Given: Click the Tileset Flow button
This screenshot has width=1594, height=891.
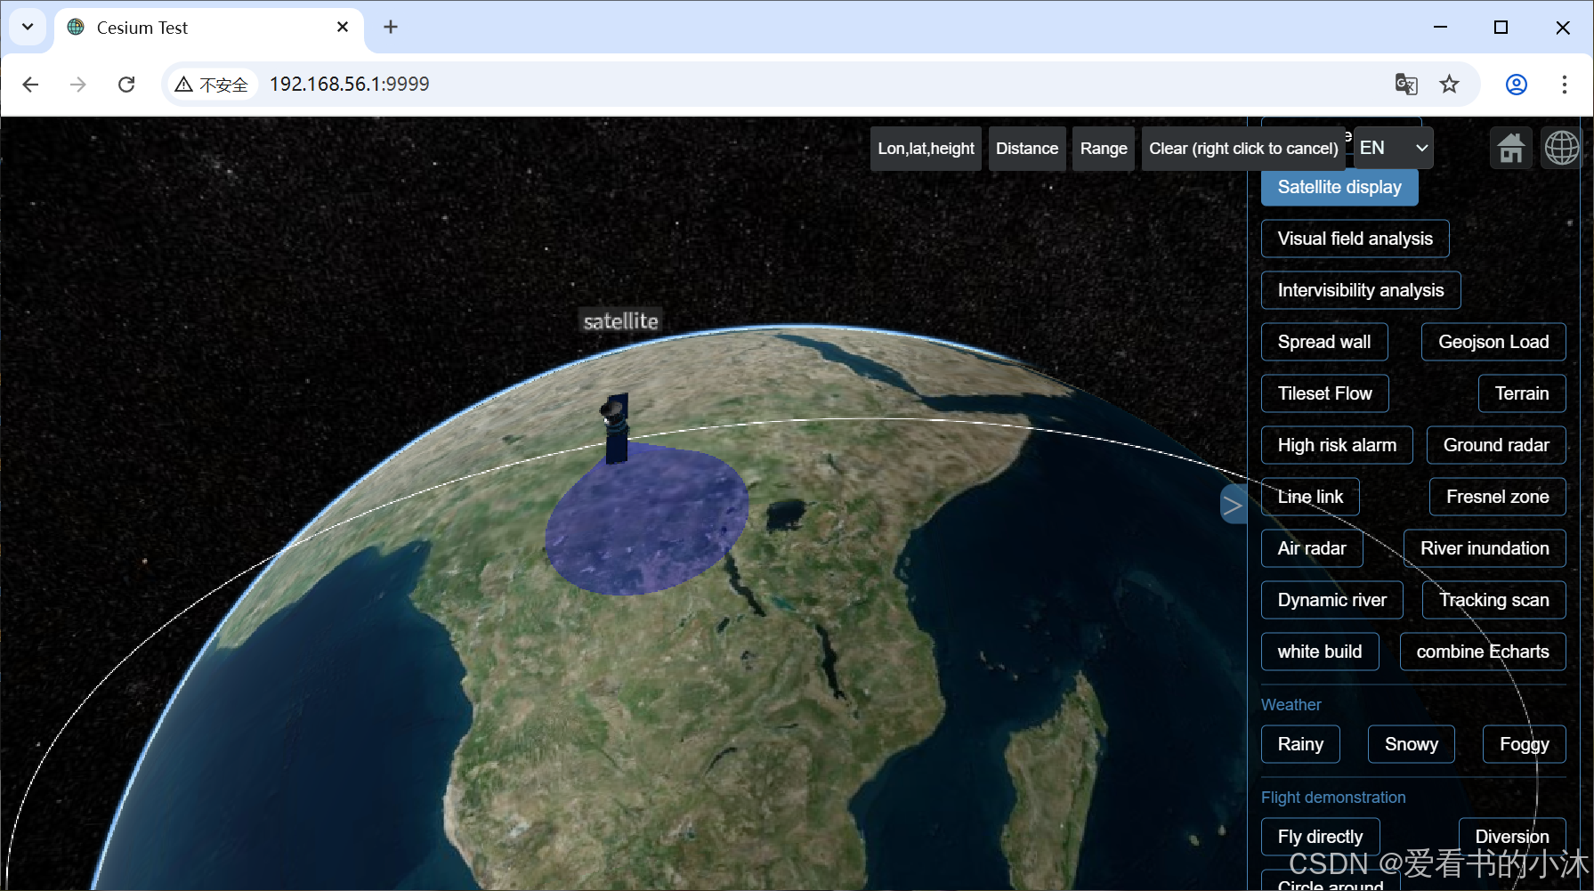Looking at the screenshot, I should [x=1324, y=393].
